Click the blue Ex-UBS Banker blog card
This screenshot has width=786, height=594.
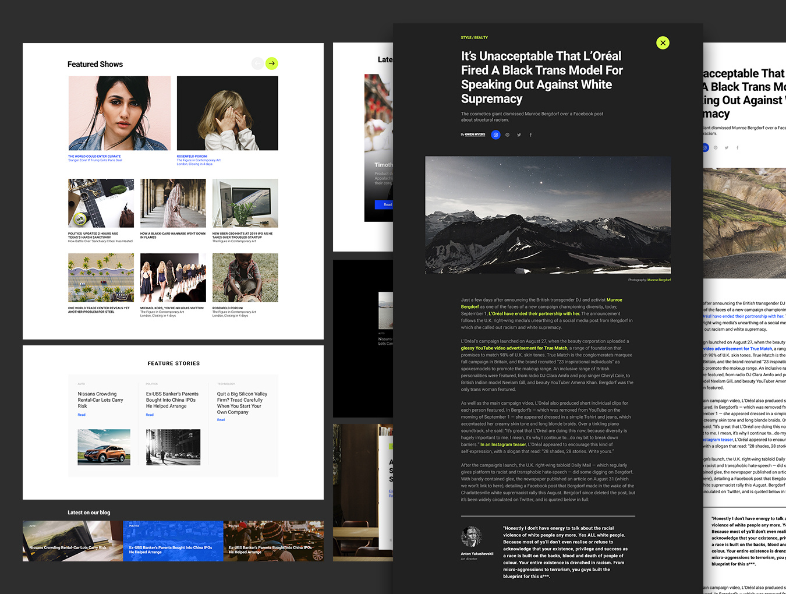coord(173,541)
